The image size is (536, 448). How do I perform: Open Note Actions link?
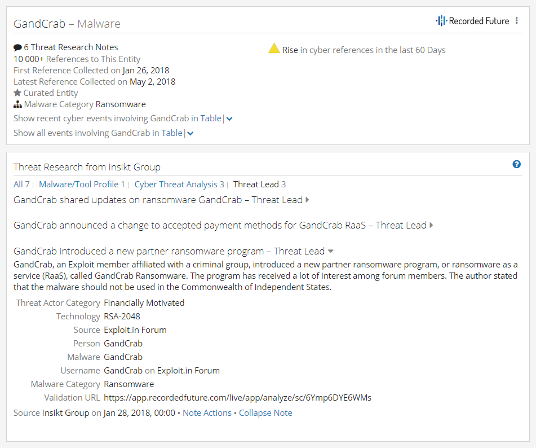click(207, 413)
